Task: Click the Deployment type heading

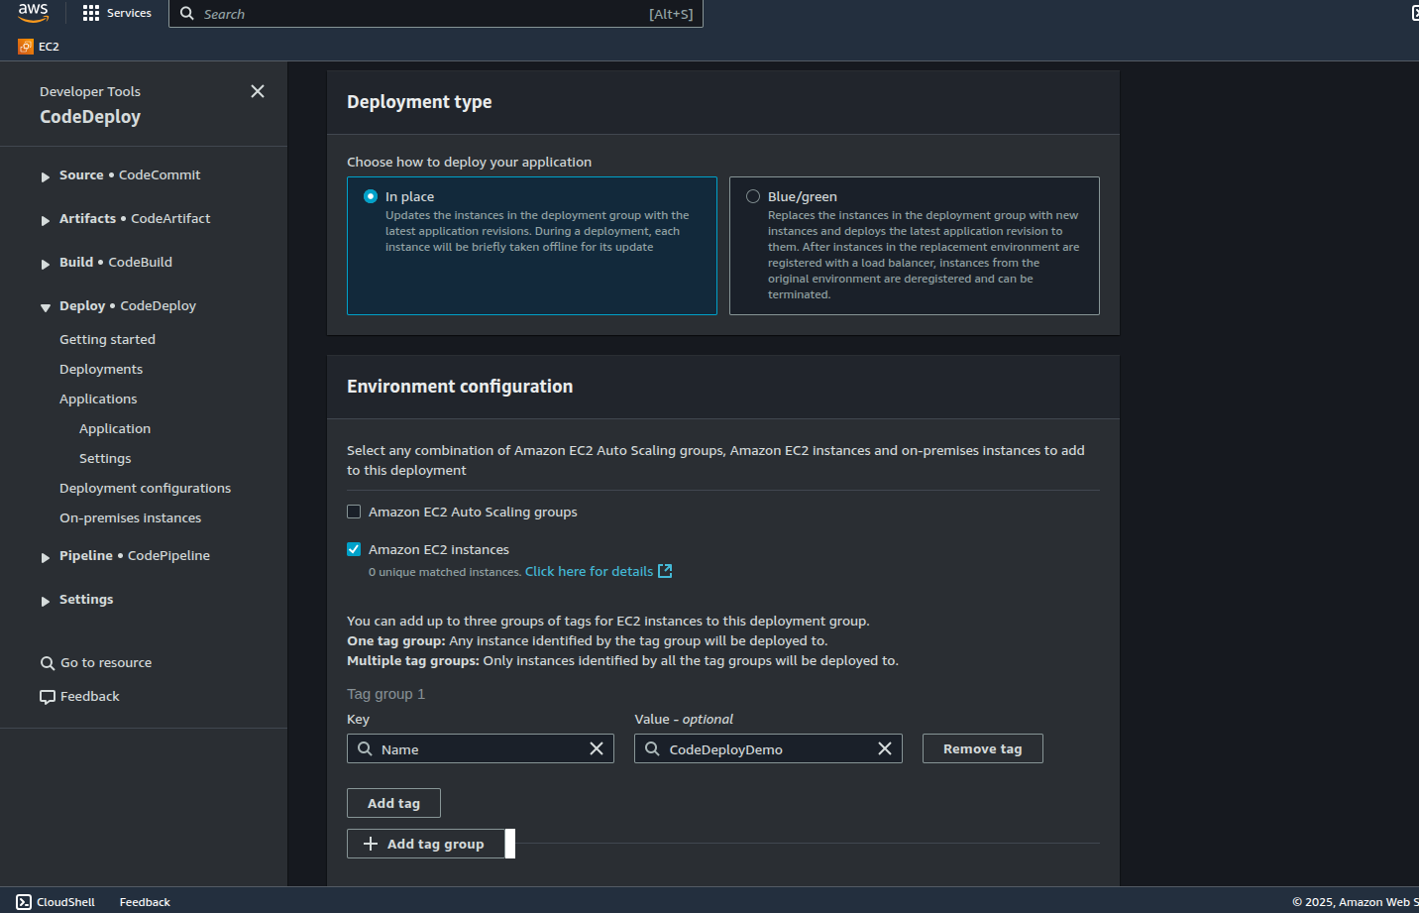Action: [x=419, y=102]
